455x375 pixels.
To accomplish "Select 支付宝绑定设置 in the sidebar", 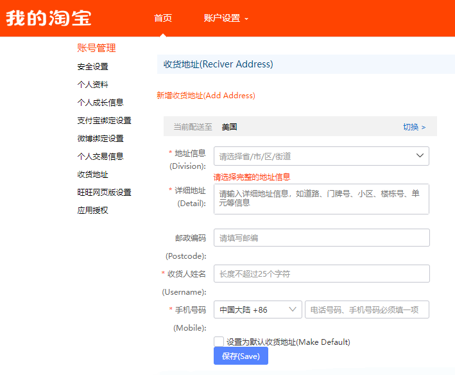I will (104, 121).
